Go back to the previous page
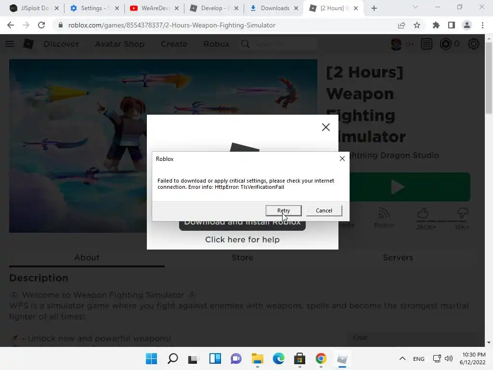The width and height of the screenshot is (493, 370). pyautogui.click(x=11, y=25)
